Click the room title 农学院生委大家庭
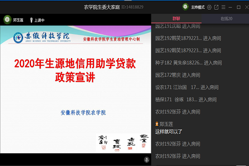The width and height of the screenshot is (249, 166). 103,7
